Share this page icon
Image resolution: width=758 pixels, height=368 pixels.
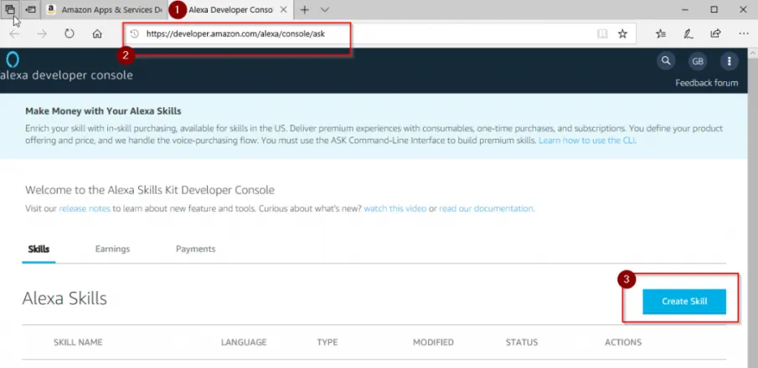tap(715, 33)
